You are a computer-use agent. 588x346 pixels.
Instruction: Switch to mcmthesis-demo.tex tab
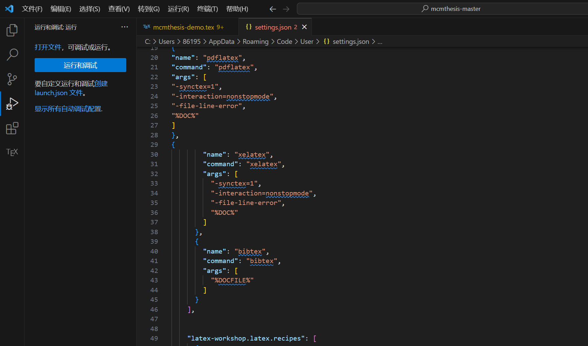pyautogui.click(x=188, y=27)
